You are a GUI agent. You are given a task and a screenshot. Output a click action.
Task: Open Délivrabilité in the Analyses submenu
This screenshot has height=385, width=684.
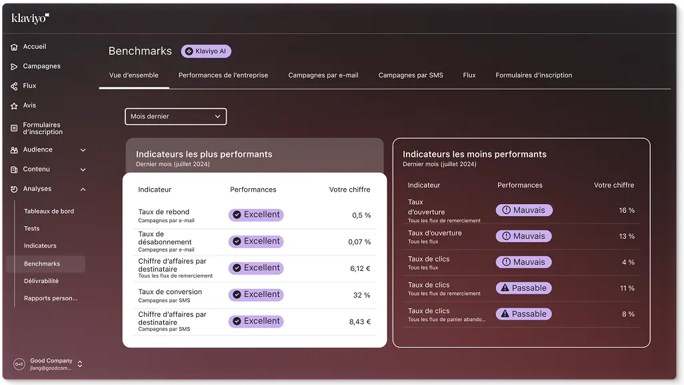point(41,281)
